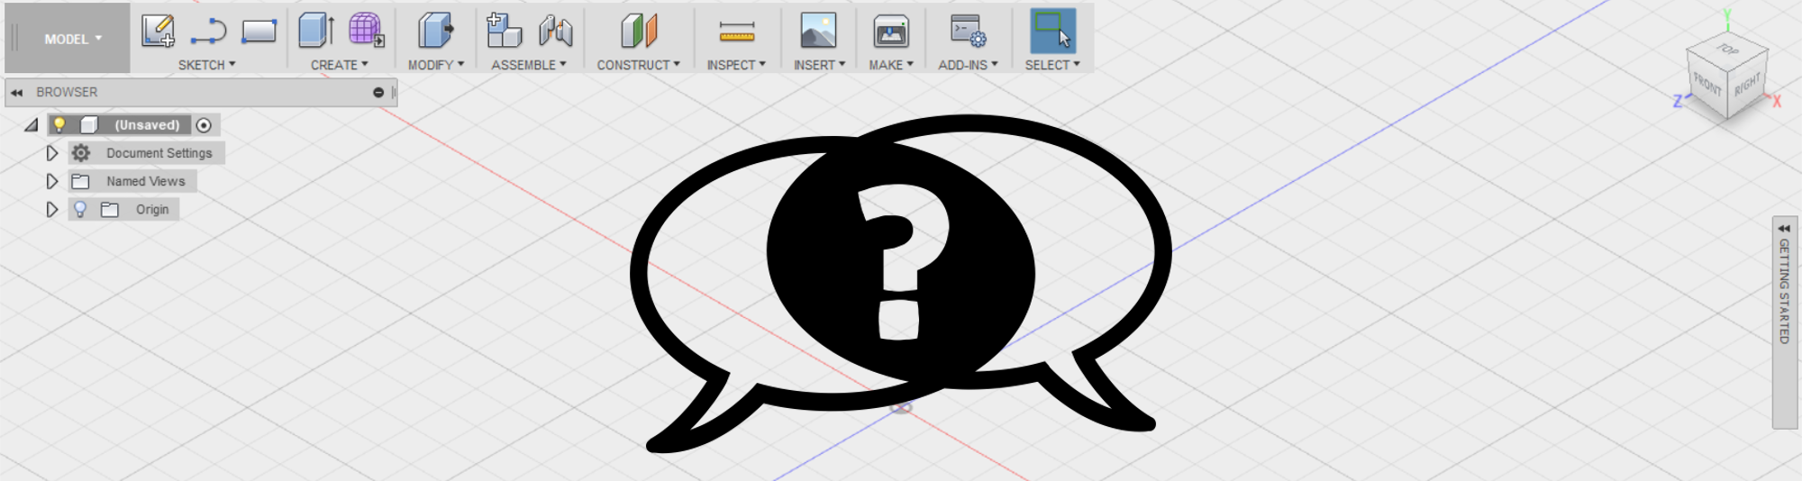1802x481 pixels.
Task: Open the SELECT dropdown menu
Action: point(1052,65)
